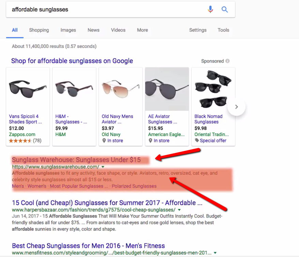299x257 pixels.
Task: Click the H&M sunglasses product image
Action: [74, 89]
